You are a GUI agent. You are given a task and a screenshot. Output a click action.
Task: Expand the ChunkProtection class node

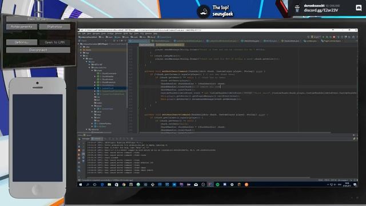pos(95,82)
